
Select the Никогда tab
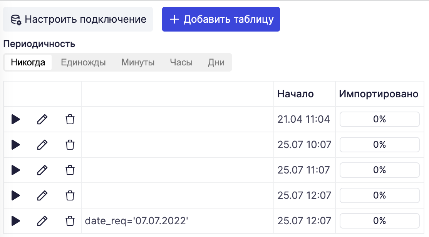pos(28,62)
